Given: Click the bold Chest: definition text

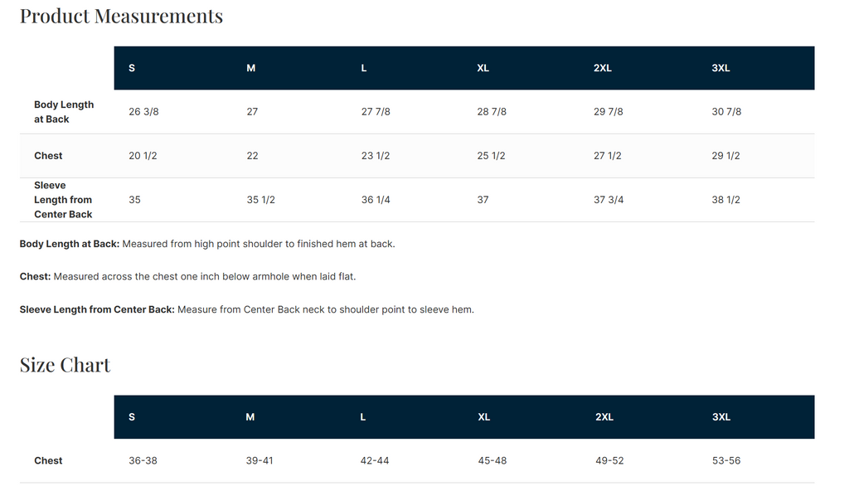Looking at the screenshot, I should (35, 276).
